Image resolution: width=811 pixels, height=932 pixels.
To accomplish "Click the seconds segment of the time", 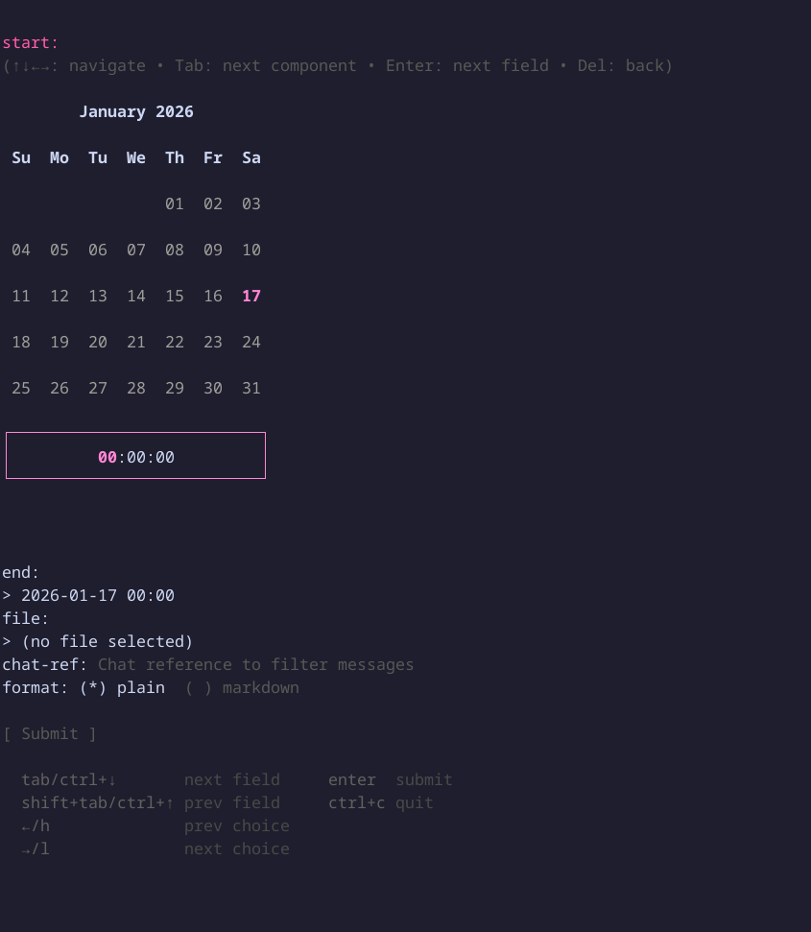I will pyautogui.click(x=165, y=458).
